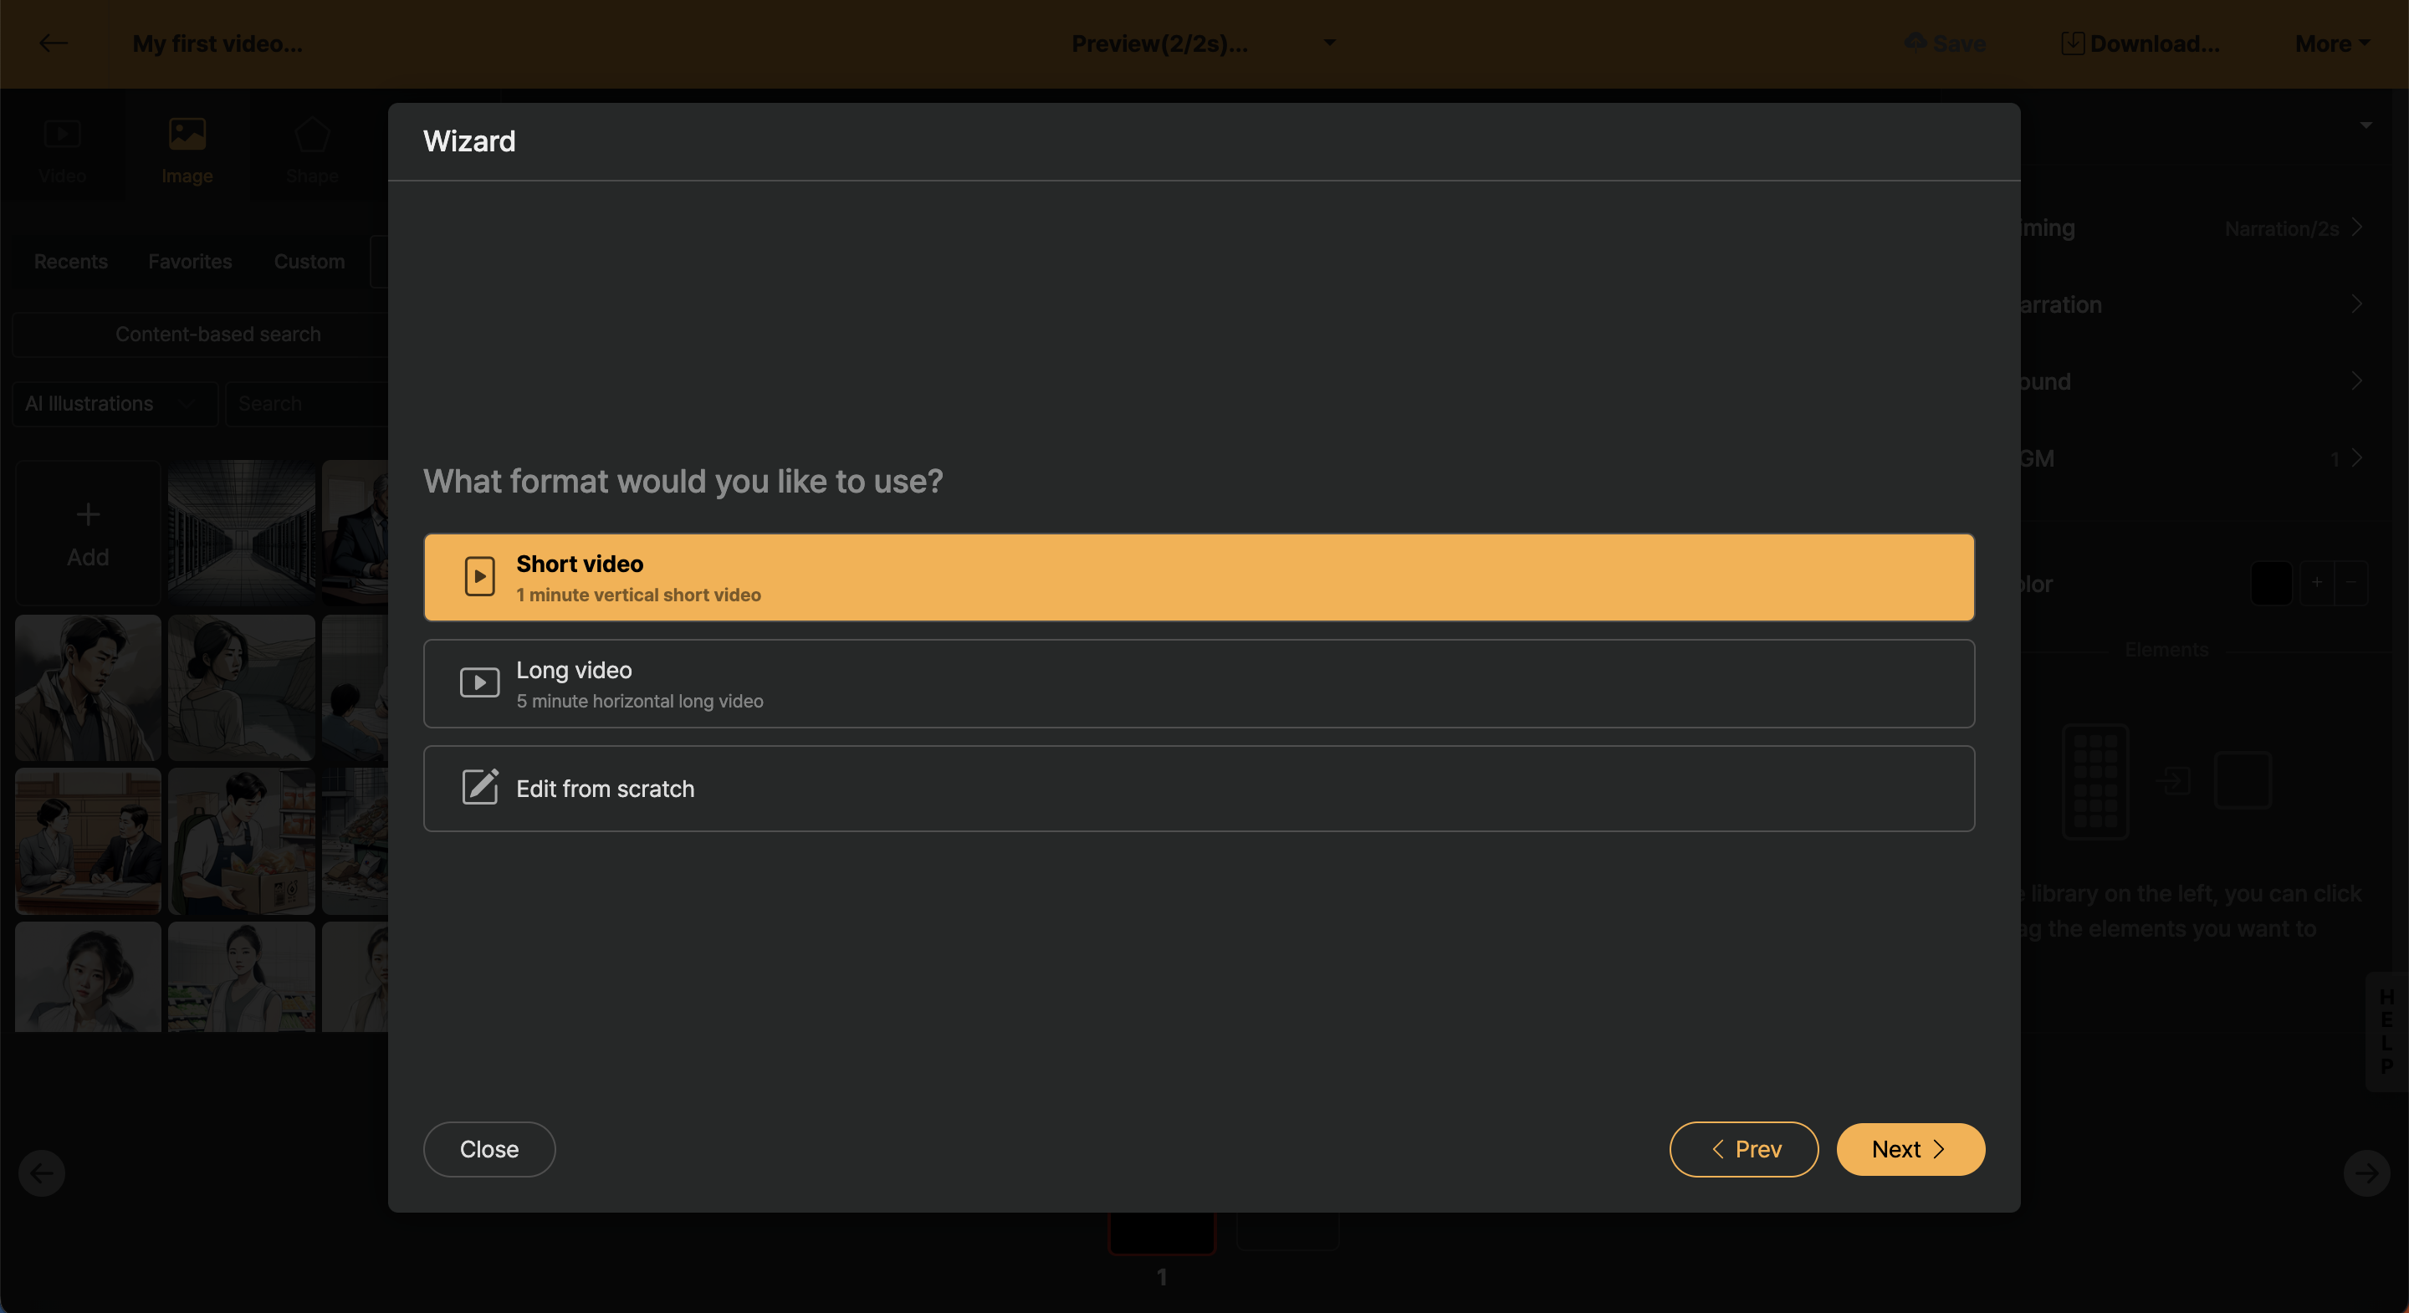This screenshot has height=1313, width=2409.
Task: Open the Preview dropdown arrow
Action: [1329, 43]
